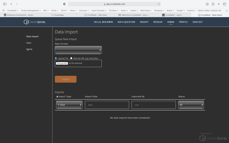Screen dimensions: 229x143
Task: Select the CrushBank - Data Import tab
Action: (210, 15)
